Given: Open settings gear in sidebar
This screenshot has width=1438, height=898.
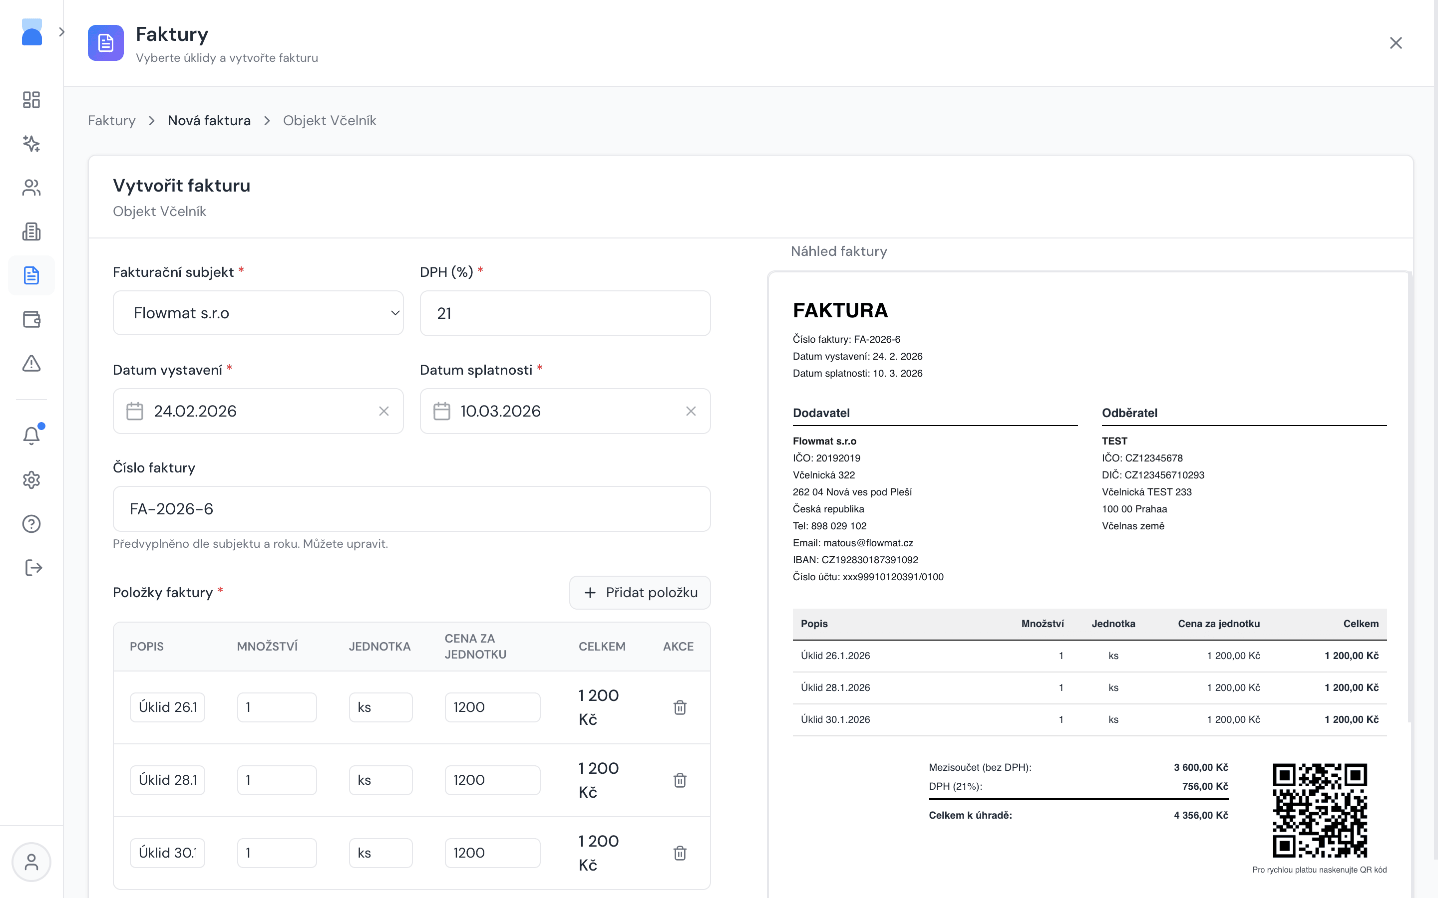Looking at the screenshot, I should (31, 480).
